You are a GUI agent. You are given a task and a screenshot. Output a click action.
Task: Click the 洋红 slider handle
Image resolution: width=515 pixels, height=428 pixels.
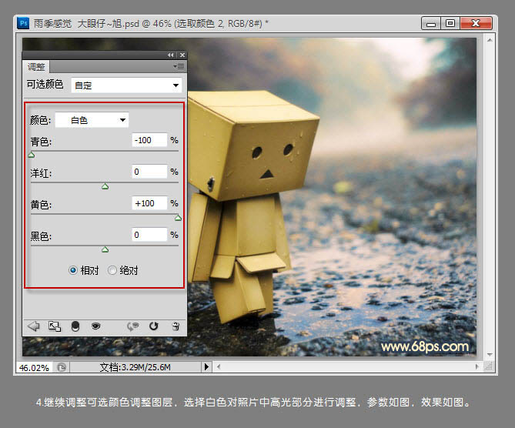click(x=105, y=186)
